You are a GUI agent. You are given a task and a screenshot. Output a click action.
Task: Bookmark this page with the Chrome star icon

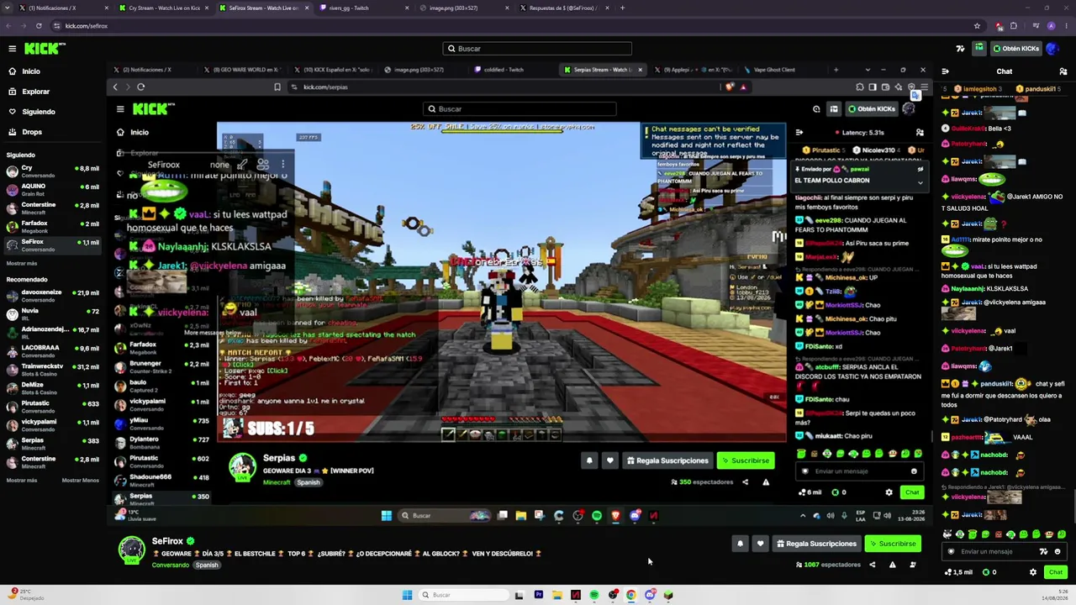[977, 26]
